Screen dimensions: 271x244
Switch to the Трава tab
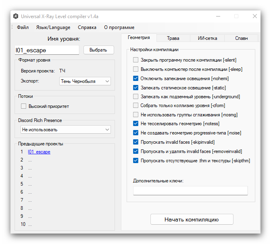pyautogui.click(x=173, y=38)
